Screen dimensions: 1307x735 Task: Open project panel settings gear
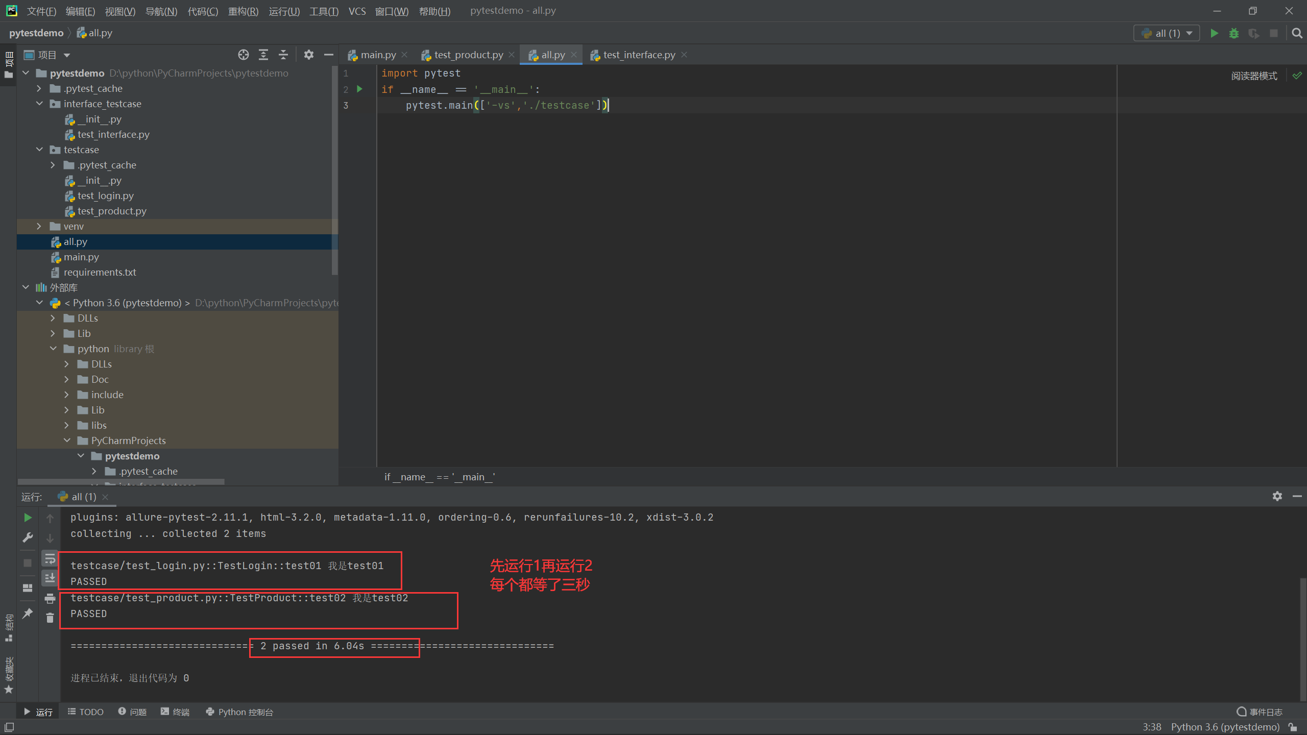[x=308, y=55]
